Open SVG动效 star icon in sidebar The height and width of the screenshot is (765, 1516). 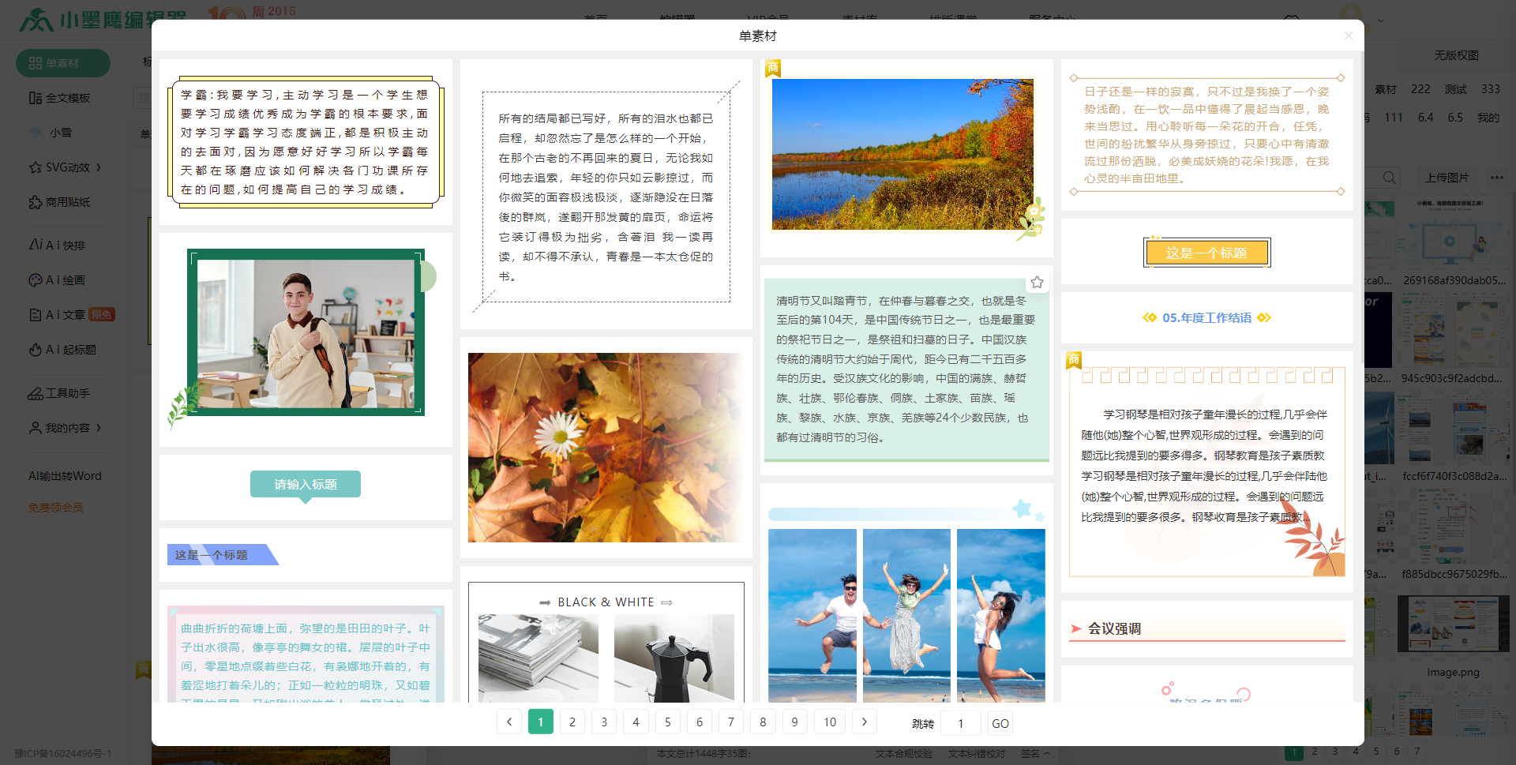36,167
